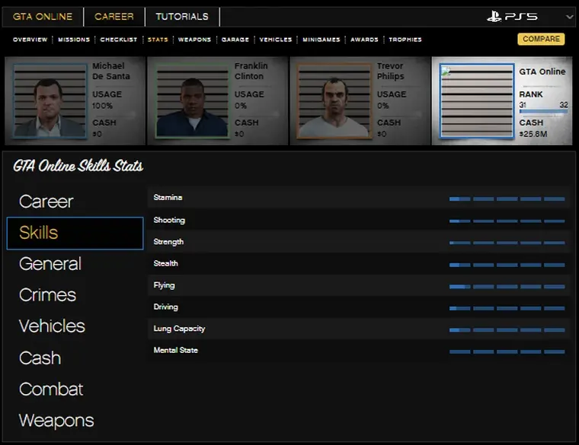
Task: Expand the platform selector dropdown arrow
Action: coord(570,17)
